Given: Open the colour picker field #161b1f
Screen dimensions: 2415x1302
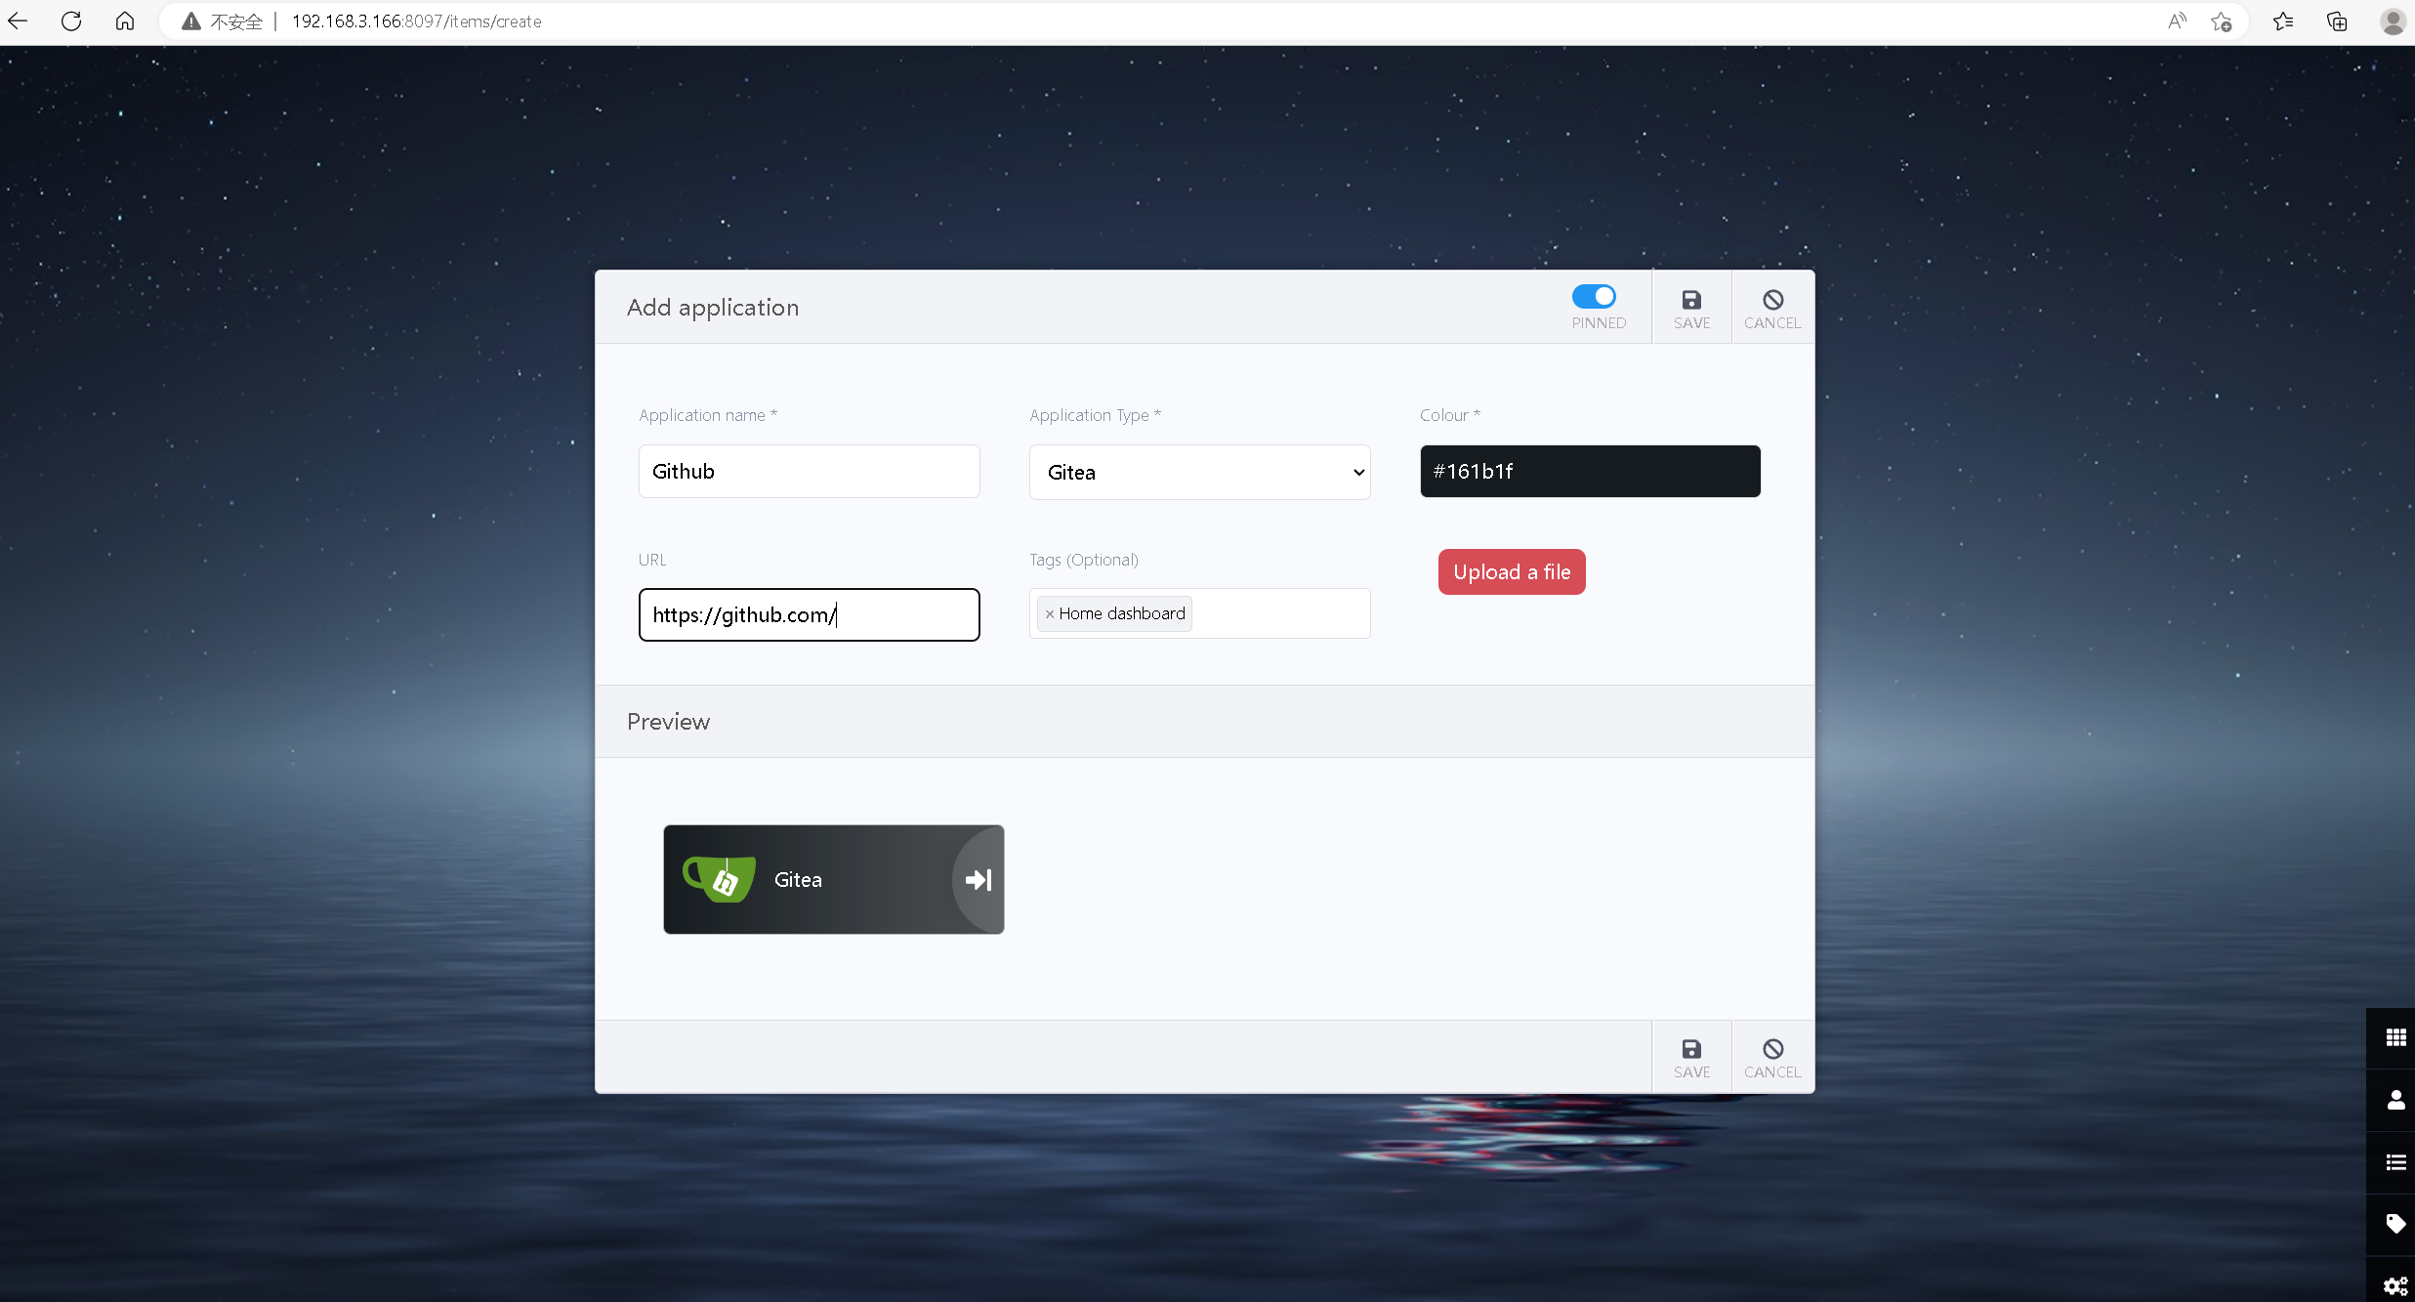Looking at the screenshot, I should pyautogui.click(x=1589, y=471).
